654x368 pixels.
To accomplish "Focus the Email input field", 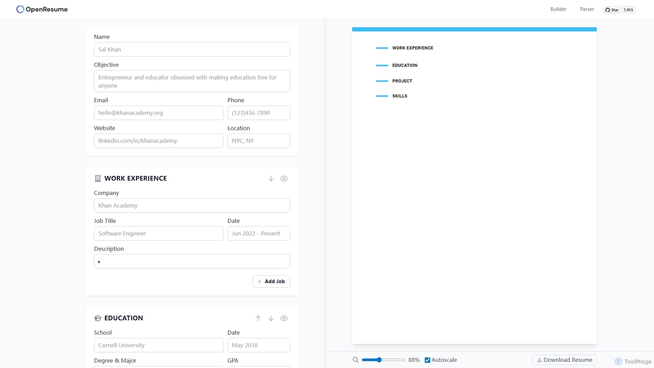I will tap(158, 113).
